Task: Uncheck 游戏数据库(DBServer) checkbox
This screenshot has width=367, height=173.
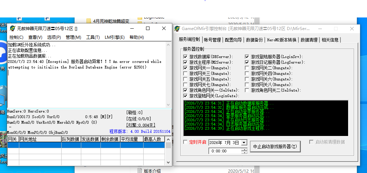Action: 185,57
